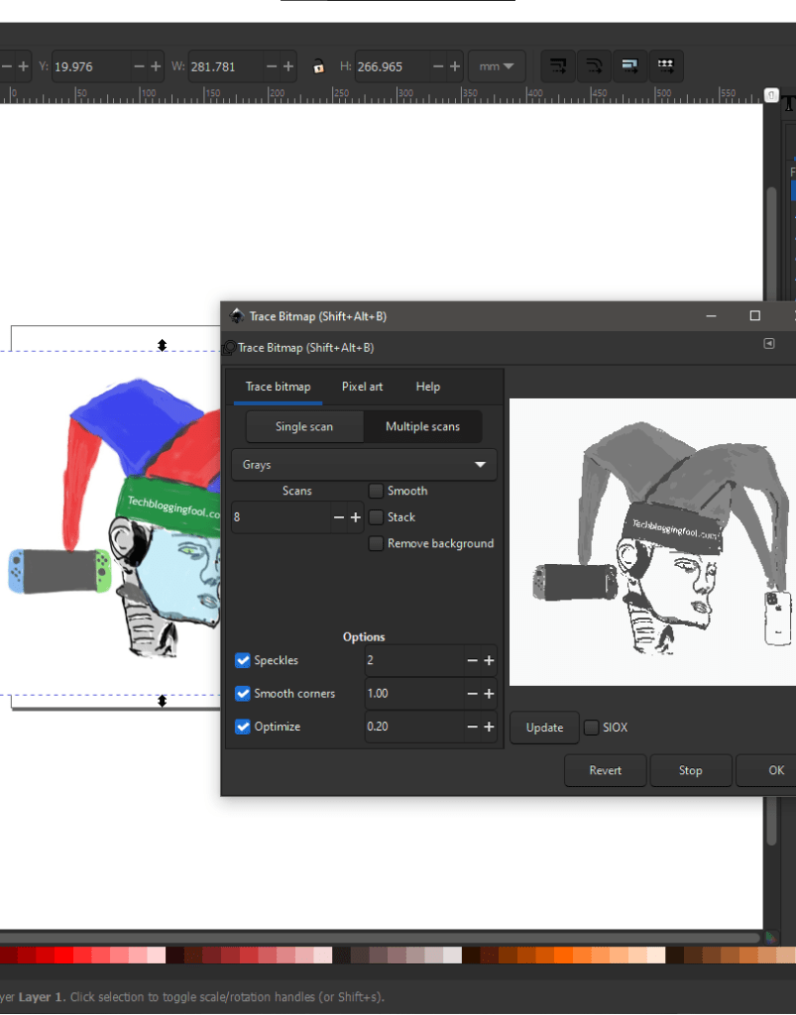Uncheck the Speckles checkbox
Viewport: 796px width, 1015px height.
tap(243, 661)
